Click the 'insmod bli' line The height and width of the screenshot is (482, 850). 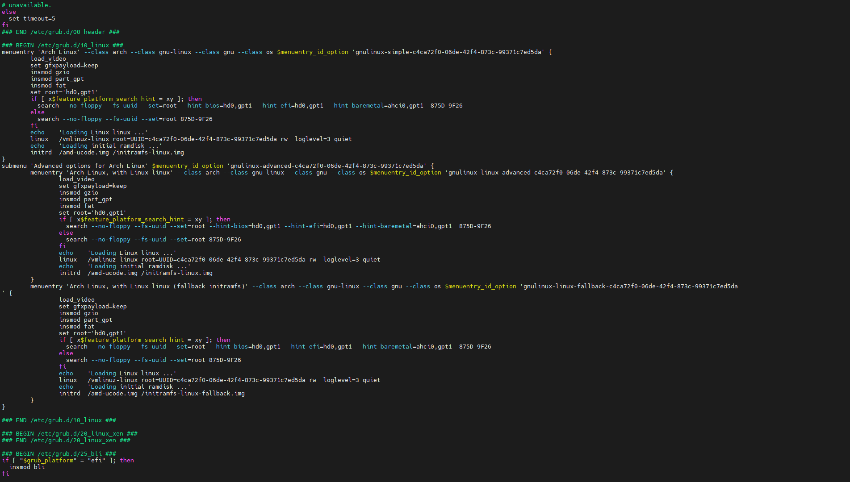[x=27, y=467]
